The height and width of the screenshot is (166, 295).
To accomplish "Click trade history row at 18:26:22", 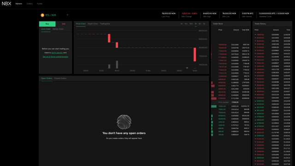I will (272, 57).
